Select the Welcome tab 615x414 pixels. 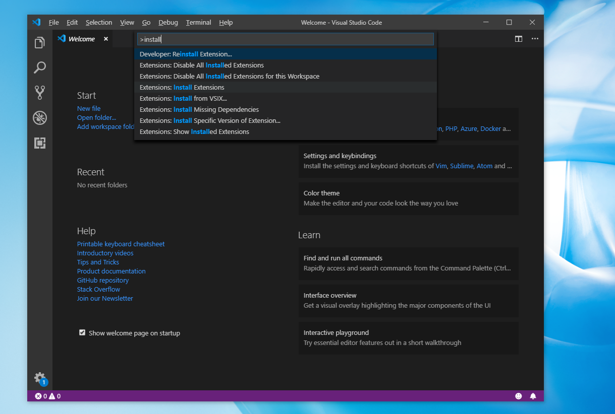[x=81, y=39]
